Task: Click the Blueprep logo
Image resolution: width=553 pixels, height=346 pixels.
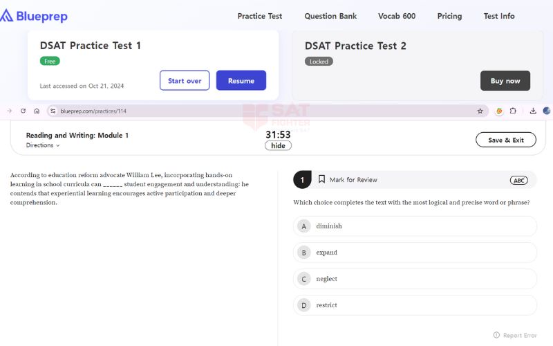Action: [35, 15]
